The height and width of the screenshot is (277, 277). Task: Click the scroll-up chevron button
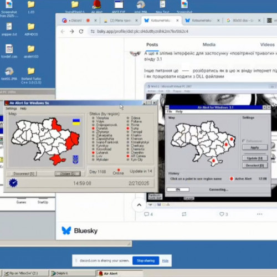click(x=139, y=205)
